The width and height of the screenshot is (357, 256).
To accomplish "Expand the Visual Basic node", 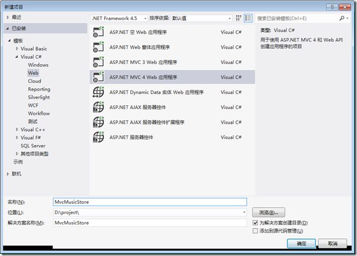I will coord(17,49).
